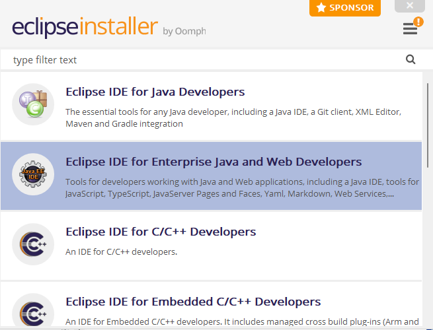Screen dimensions: 433x330
Task: Click the description about managed cross build plug-ins
Action: [242, 321]
